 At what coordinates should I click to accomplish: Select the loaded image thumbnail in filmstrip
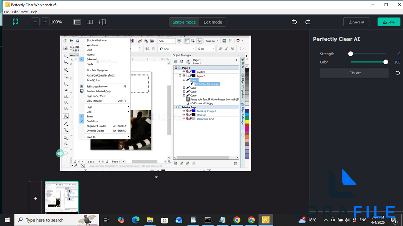(x=61, y=197)
